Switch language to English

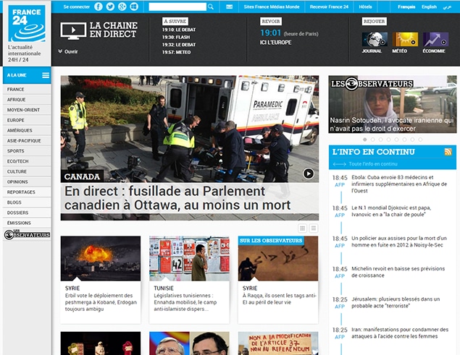(429, 7)
